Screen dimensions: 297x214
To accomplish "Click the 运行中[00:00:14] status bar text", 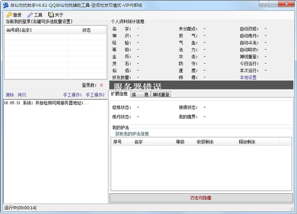I will (20, 208).
